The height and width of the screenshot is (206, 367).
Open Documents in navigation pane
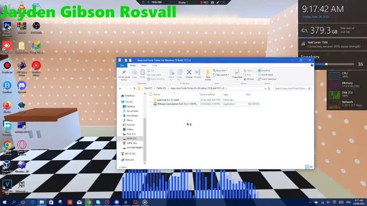pyautogui.click(x=130, y=111)
